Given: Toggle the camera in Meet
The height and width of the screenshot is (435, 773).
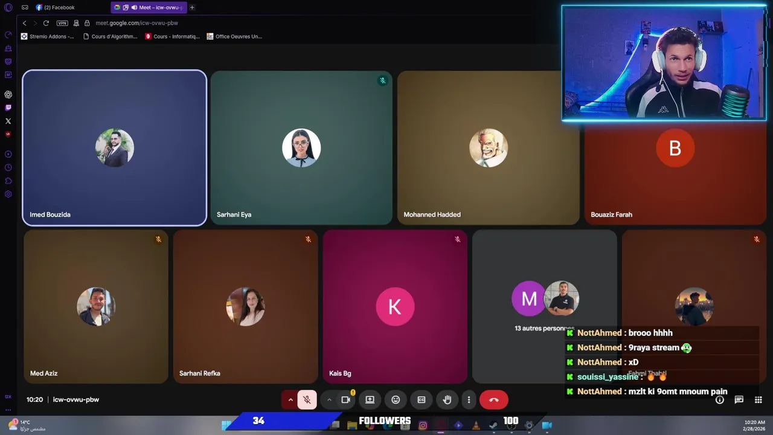Looking at the screenshot, I should coord(345,399).
